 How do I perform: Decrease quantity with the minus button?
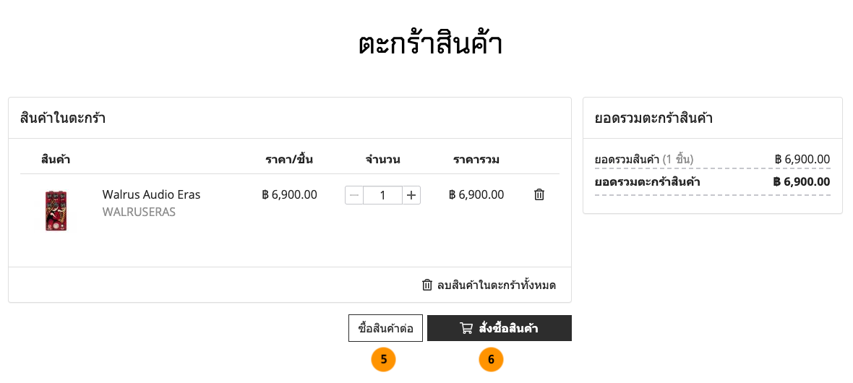pyautogui.click(x=354, y=195)
